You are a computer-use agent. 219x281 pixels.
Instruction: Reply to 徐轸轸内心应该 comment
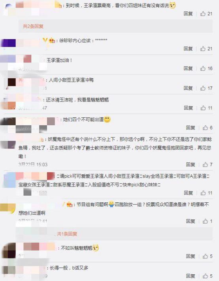click(x=188, y=49)
